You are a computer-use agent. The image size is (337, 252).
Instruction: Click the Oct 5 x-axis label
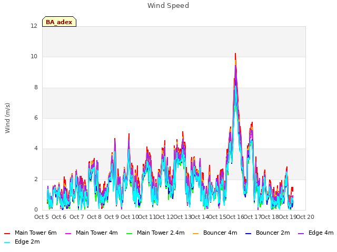[42, 217]
